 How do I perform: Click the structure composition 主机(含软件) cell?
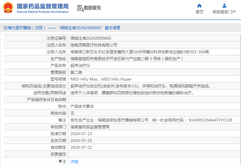pos(154,86)
